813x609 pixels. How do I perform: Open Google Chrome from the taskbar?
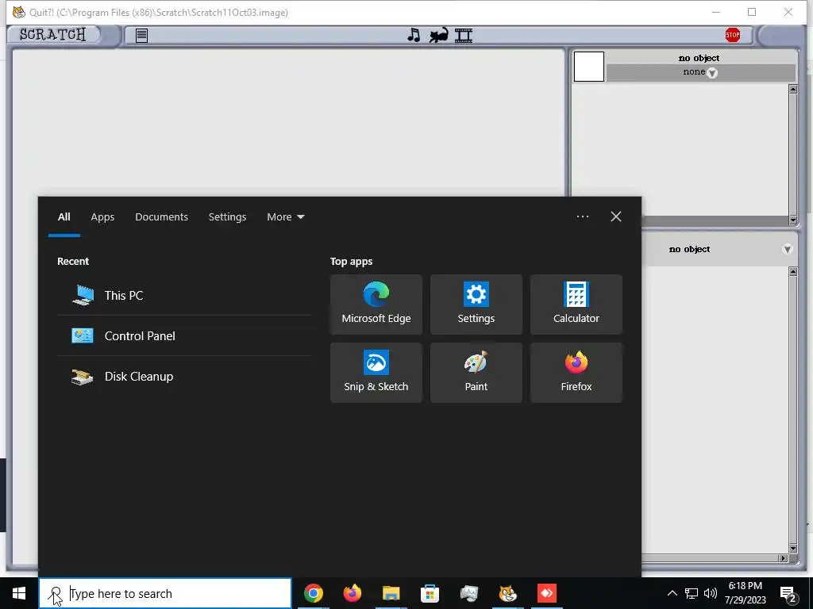[x=313, y=593]
